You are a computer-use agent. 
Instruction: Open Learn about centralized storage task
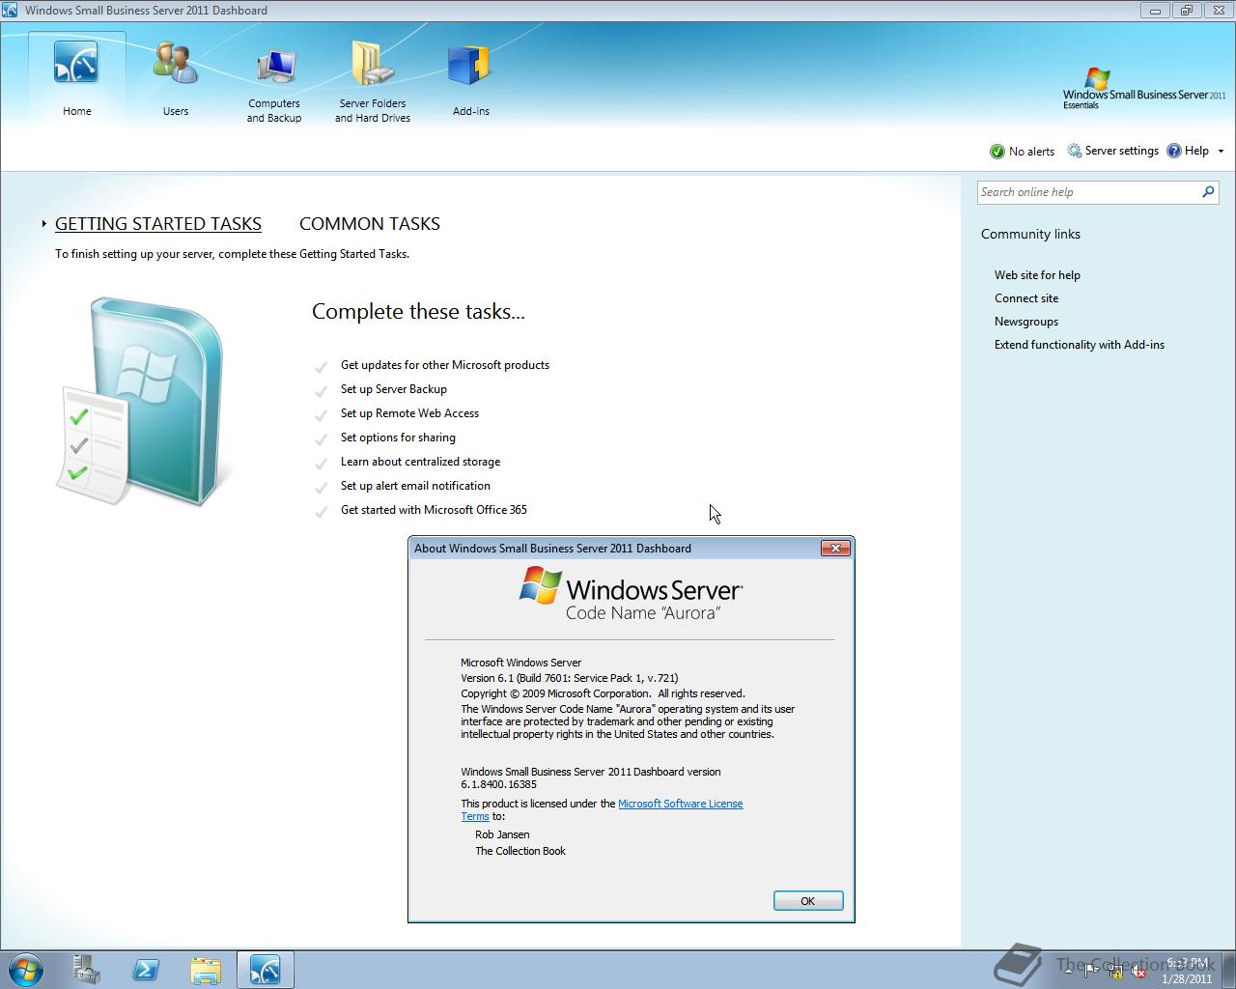coord(420,462)
